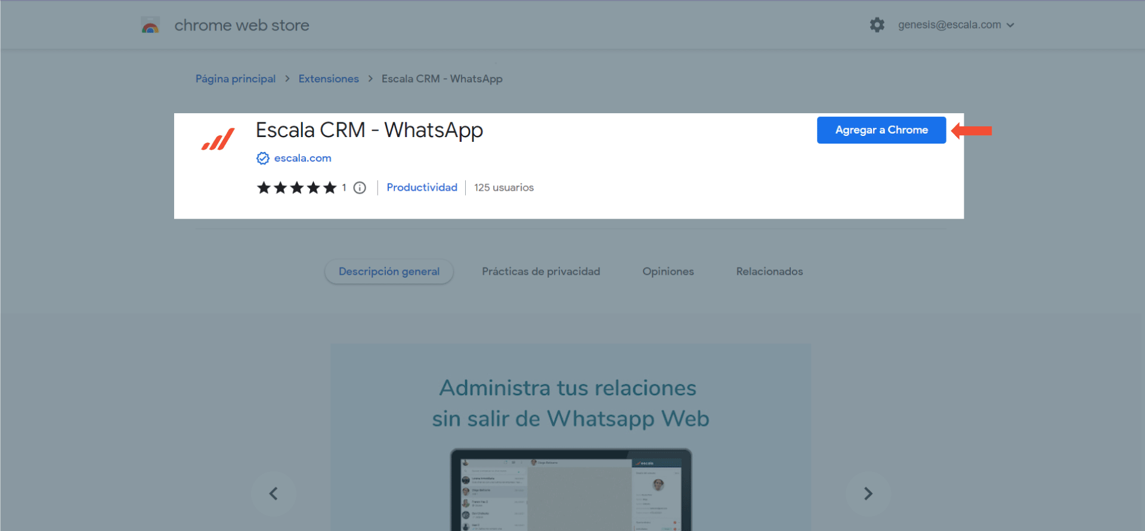1145x531 pixels.
Task: Show next screenshot with right arrow
Action: 868,493
